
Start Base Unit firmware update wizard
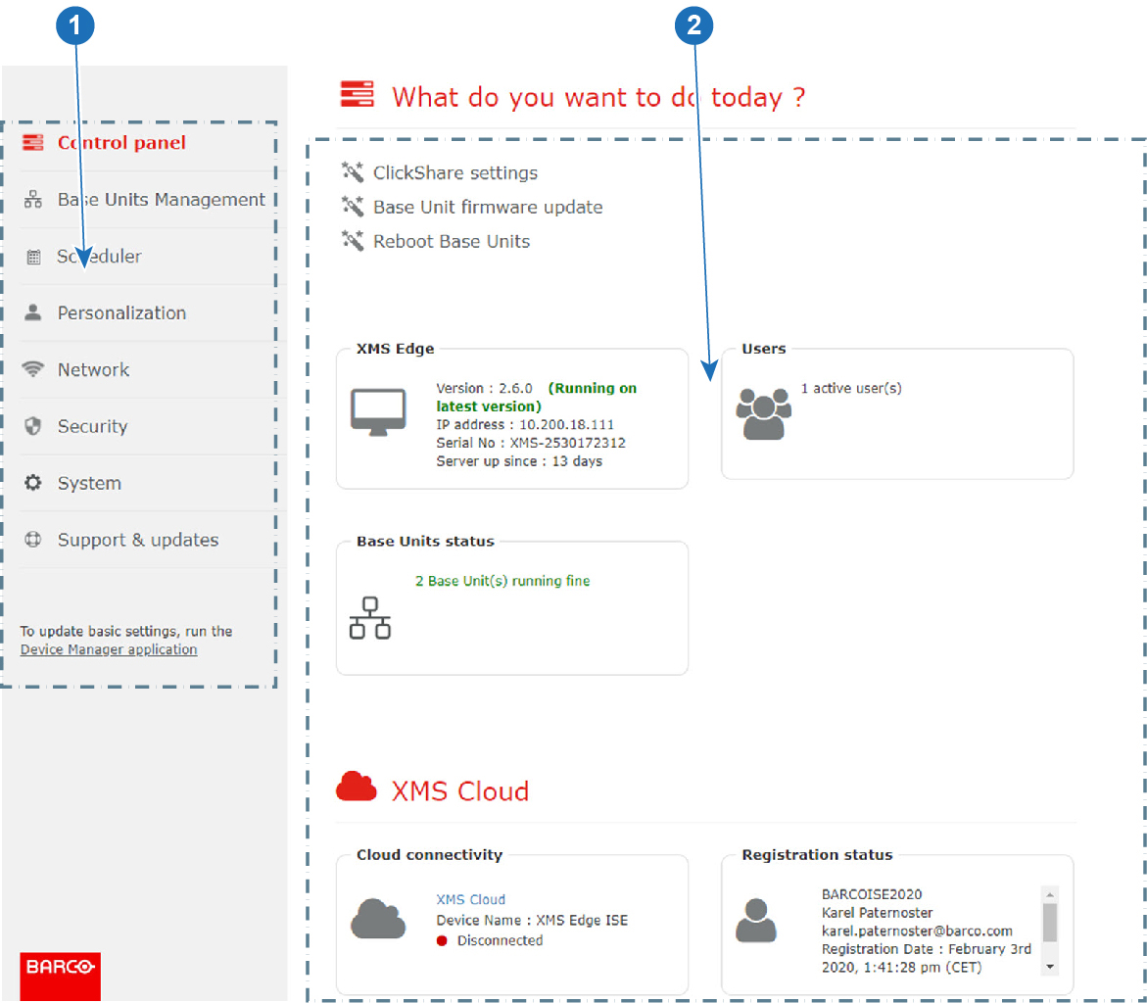click(488, 207)
